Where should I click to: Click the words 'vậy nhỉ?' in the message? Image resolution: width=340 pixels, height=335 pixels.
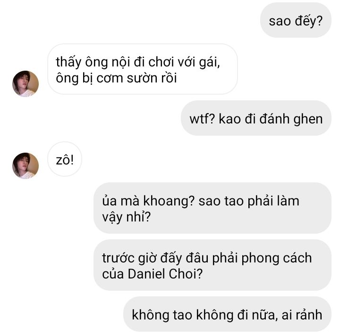(x=127, y=217)
